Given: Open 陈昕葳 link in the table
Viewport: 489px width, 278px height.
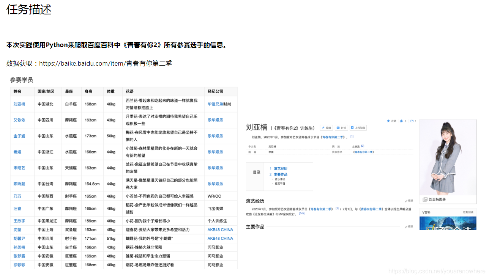Looking at the screenshot, I should tap(19, 184).
